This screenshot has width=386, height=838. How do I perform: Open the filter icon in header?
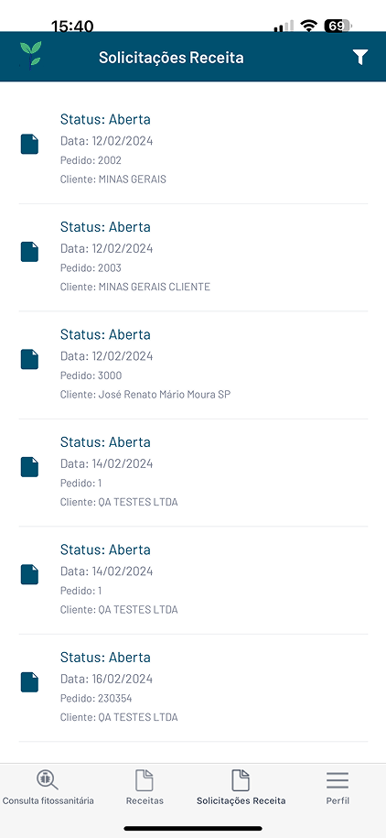[361, 57]
